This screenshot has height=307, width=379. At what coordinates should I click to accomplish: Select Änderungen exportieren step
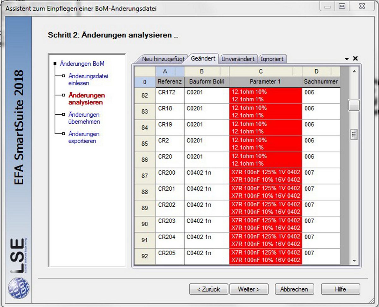84,137
